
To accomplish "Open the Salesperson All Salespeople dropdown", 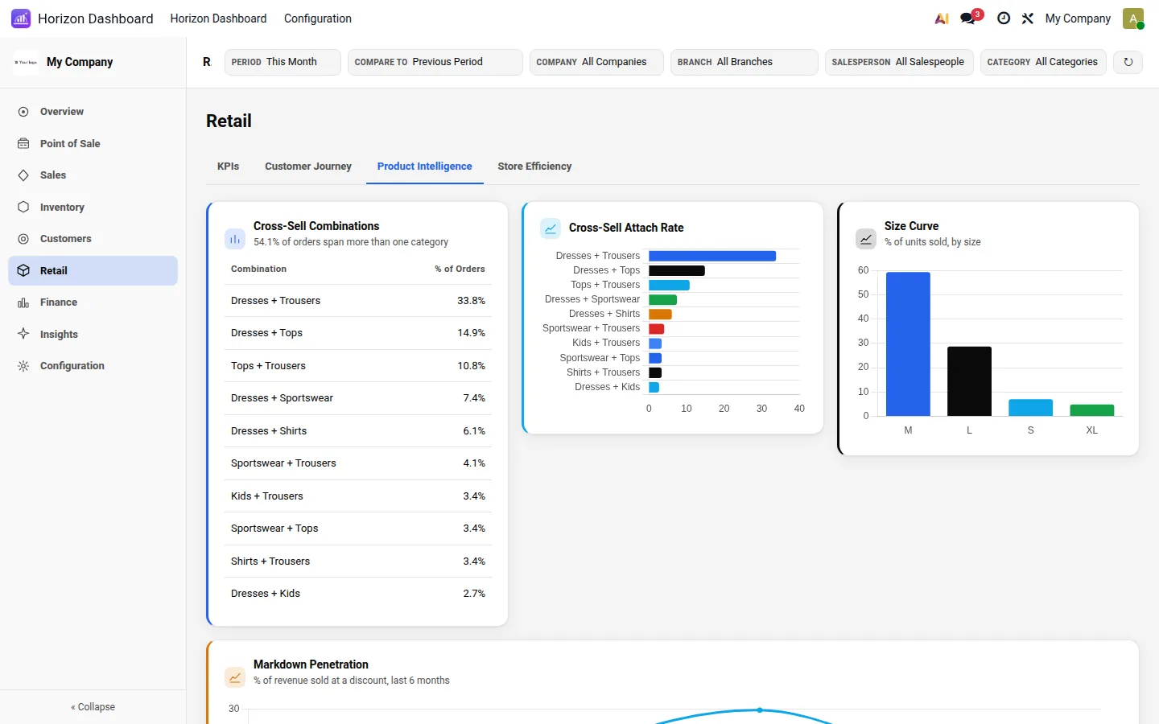I will pyautogui.click(x=899, y=62).
